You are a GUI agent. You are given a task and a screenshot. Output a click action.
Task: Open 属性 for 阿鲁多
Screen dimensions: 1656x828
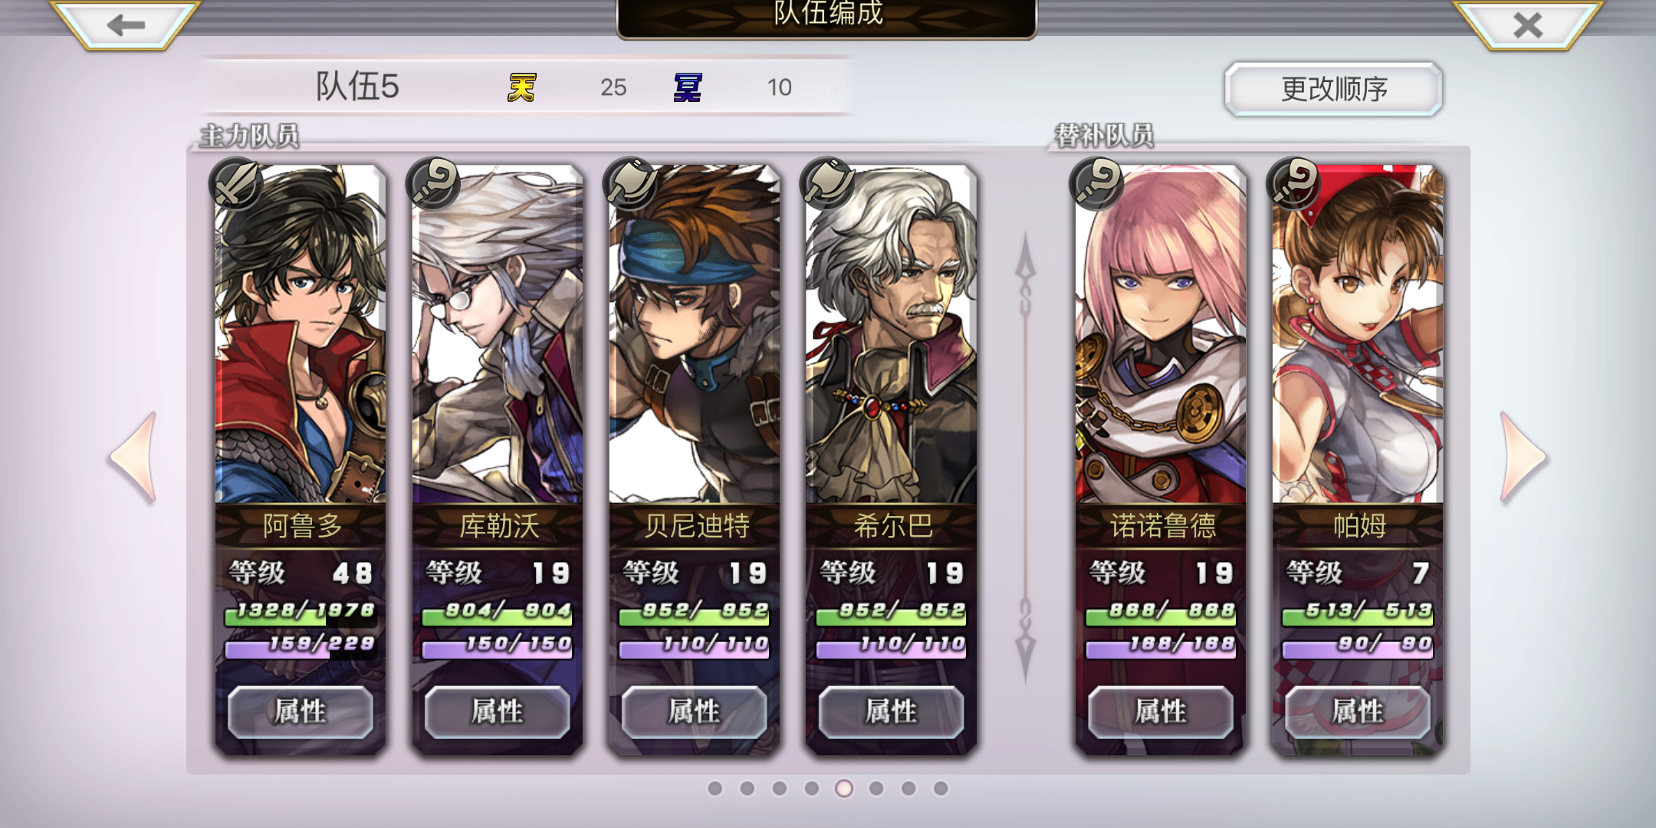(301, 711)
